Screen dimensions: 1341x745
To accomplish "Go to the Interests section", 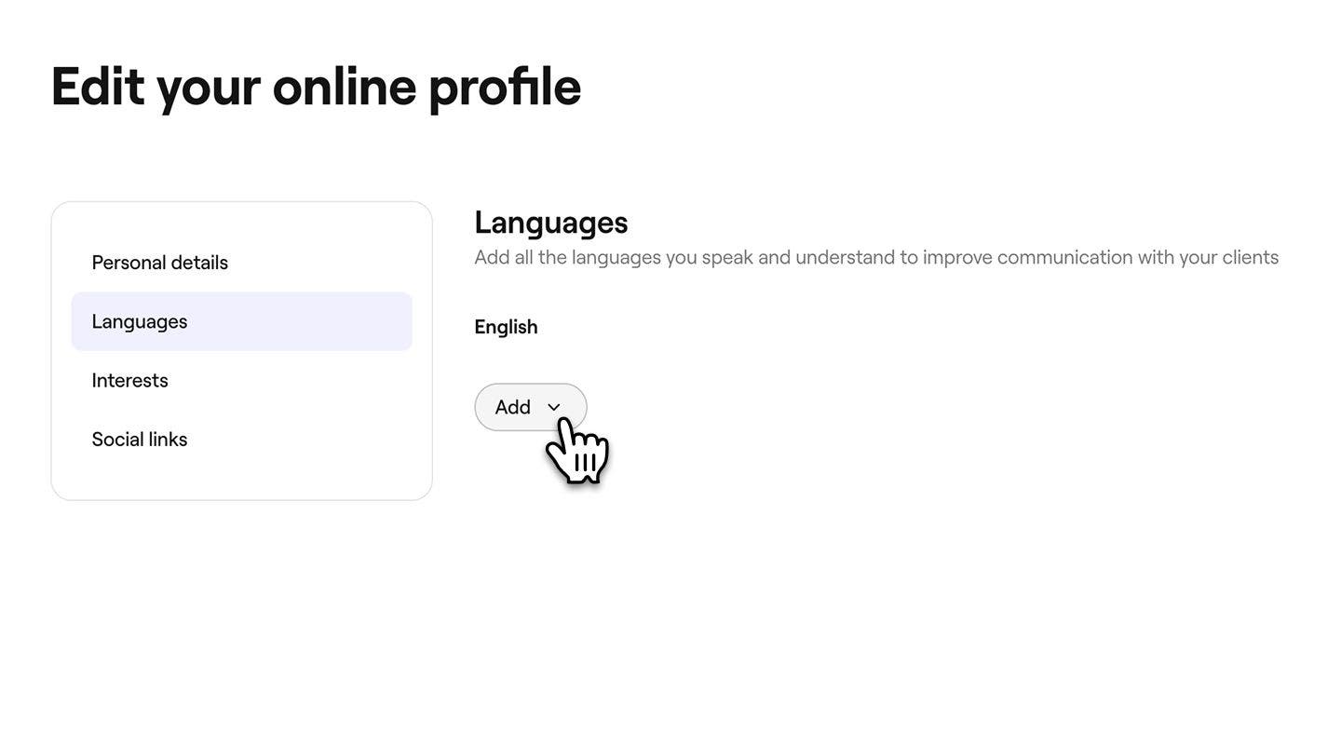I will point(130,380).
